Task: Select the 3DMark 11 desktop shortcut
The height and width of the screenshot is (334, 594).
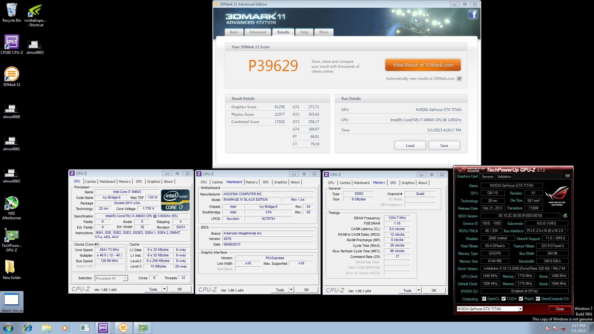Action: tap(12, 77)
